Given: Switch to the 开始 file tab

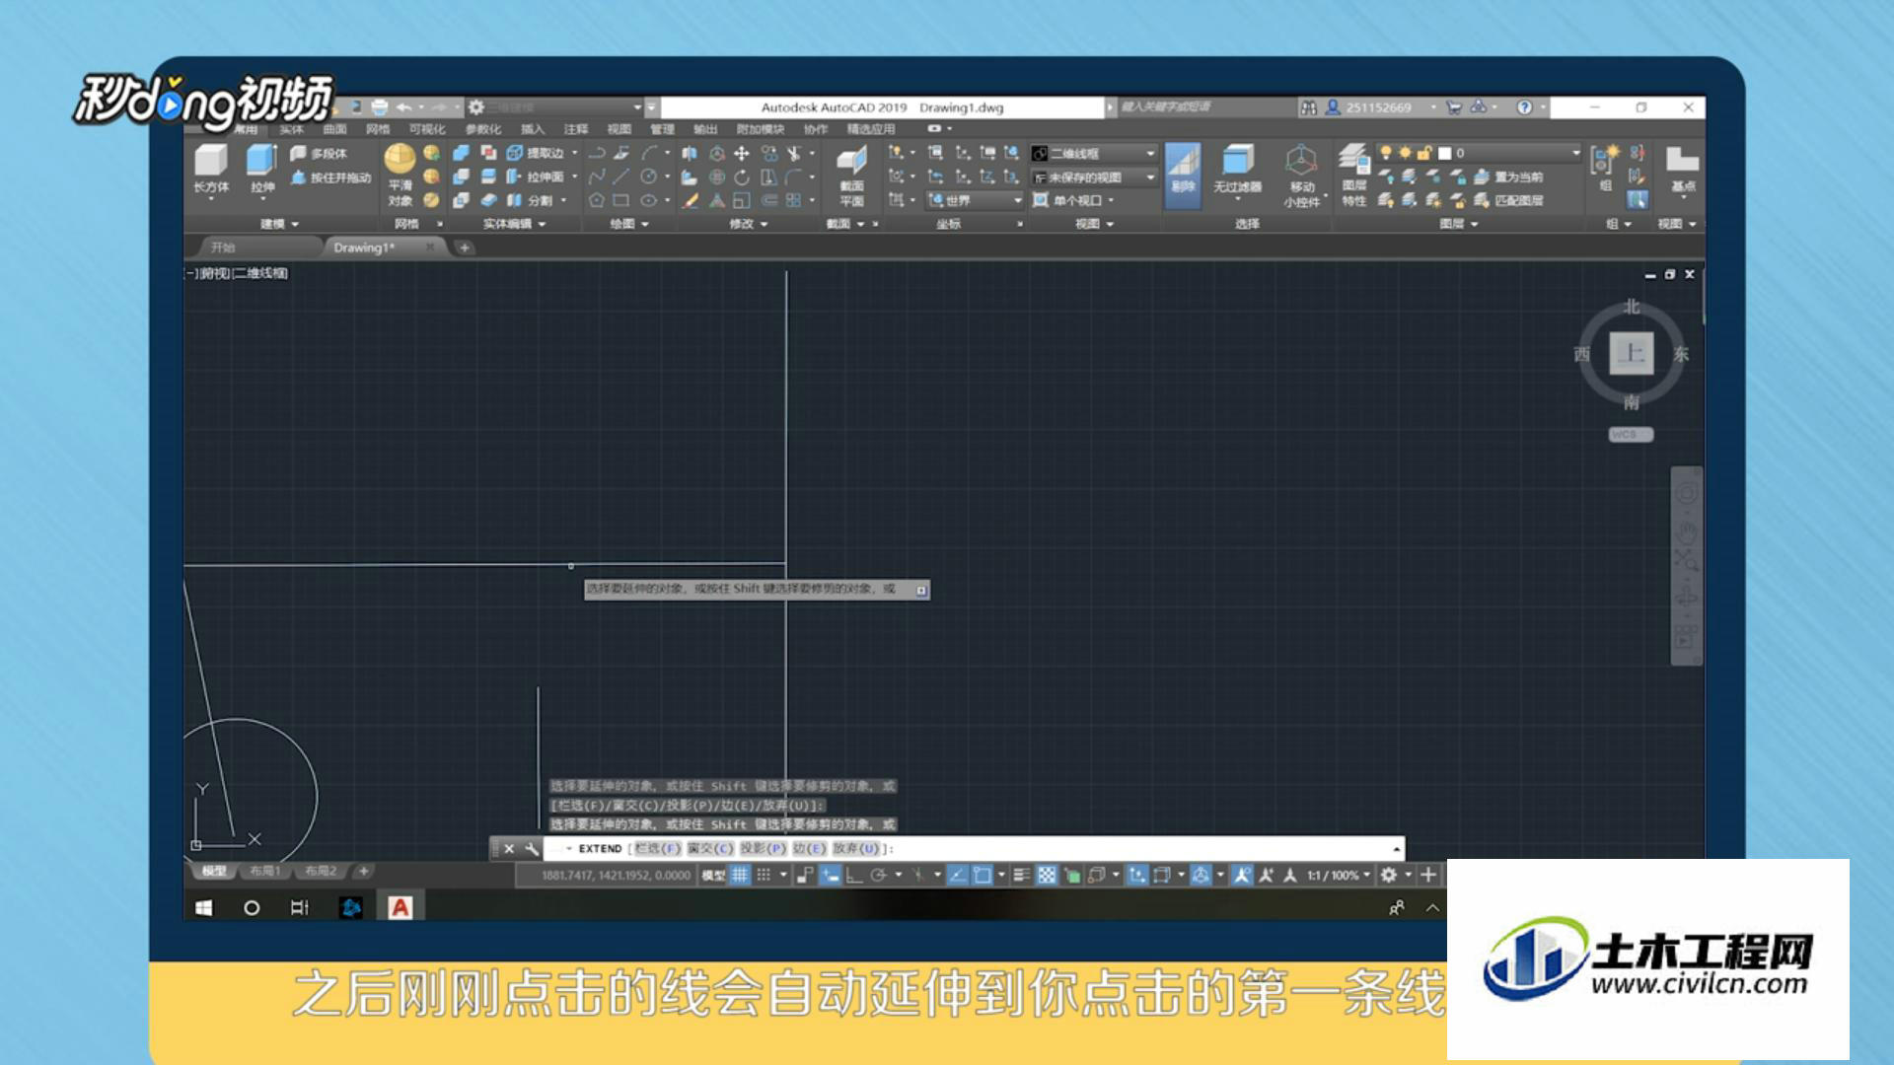Looking at the screenshot, I should [x=224, y=248].
